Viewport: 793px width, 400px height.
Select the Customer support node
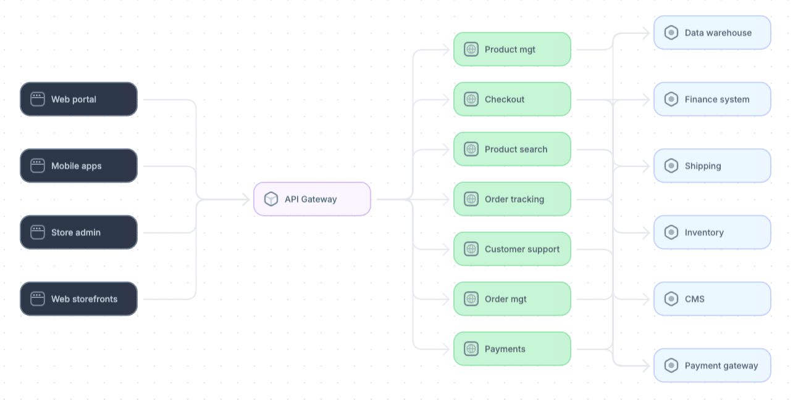[x=512, y=249]
